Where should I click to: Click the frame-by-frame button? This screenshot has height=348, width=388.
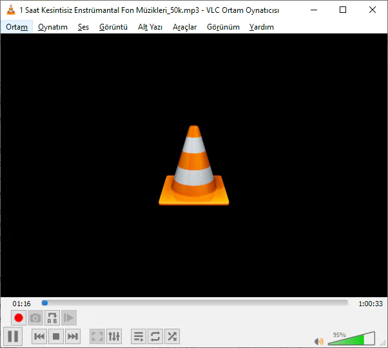click(x=69, y=318)
